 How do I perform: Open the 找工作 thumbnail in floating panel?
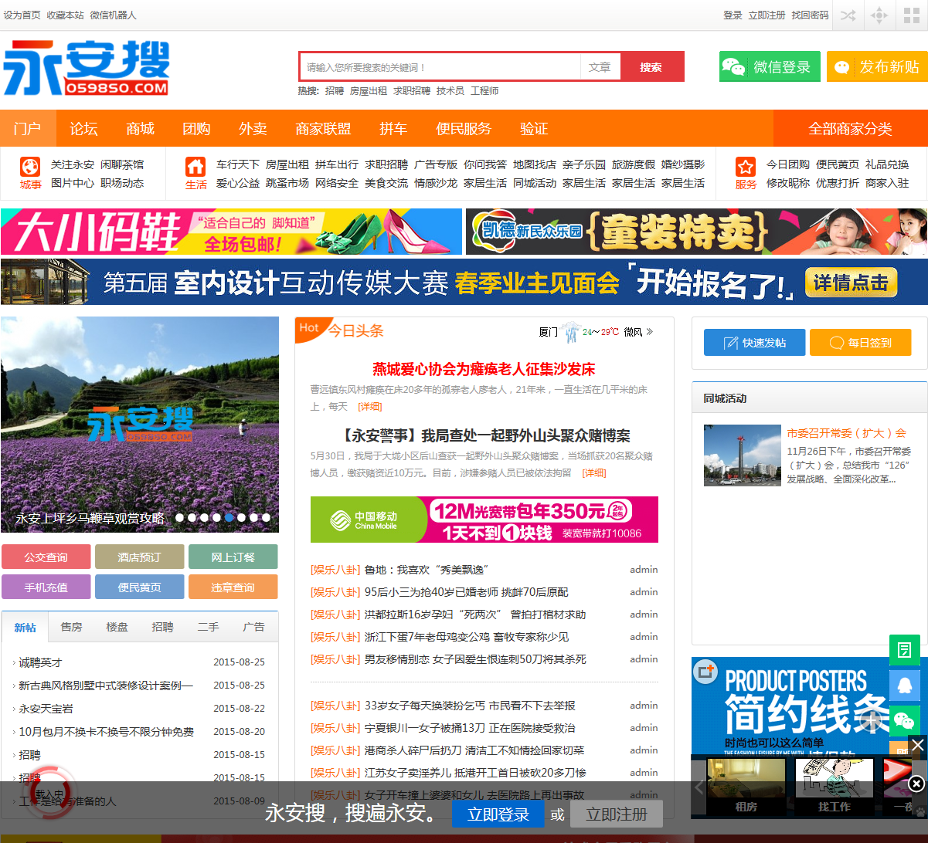click(x=835, y=786)
